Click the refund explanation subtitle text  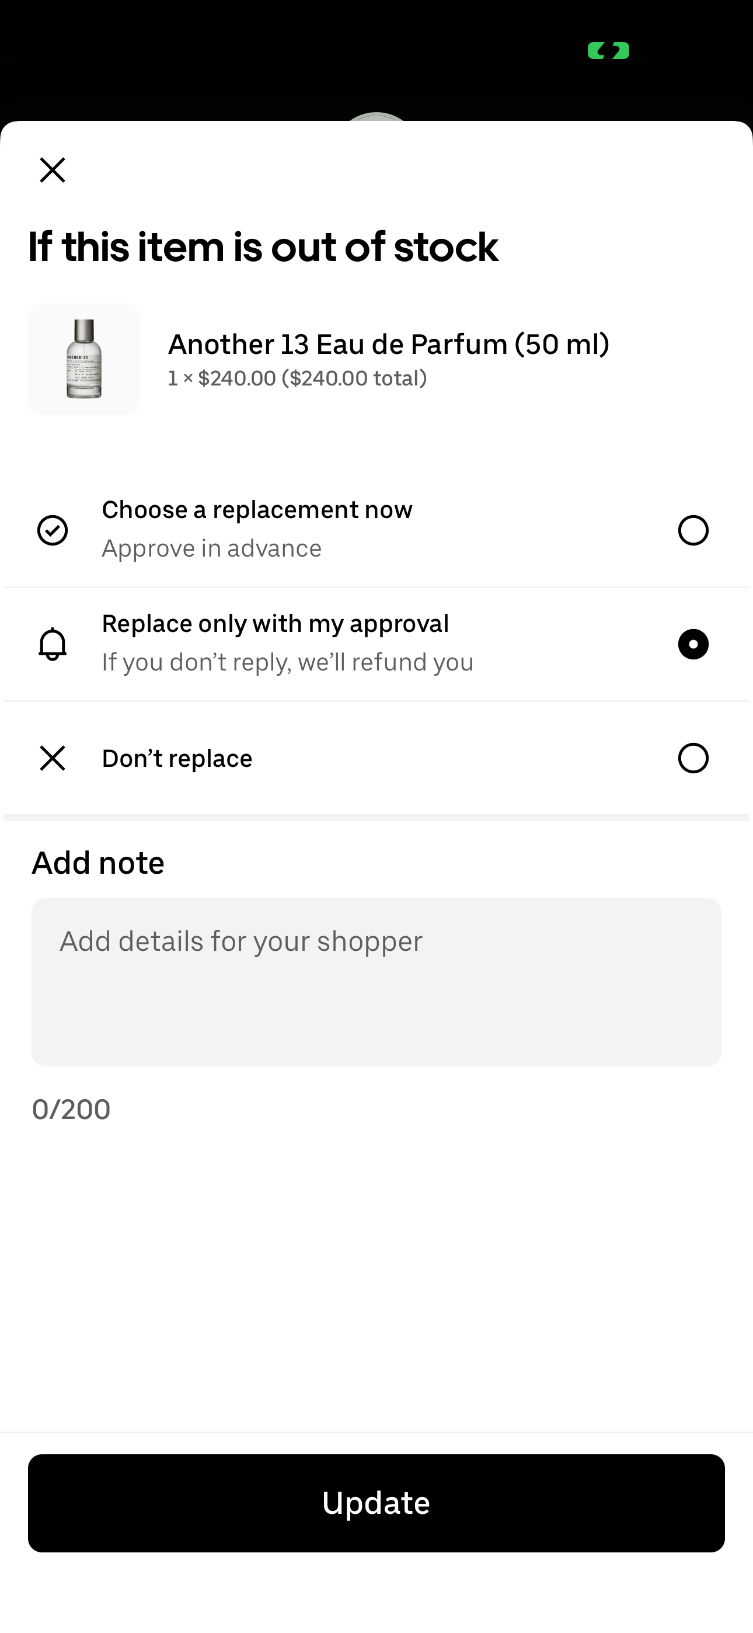click(287, 661)
